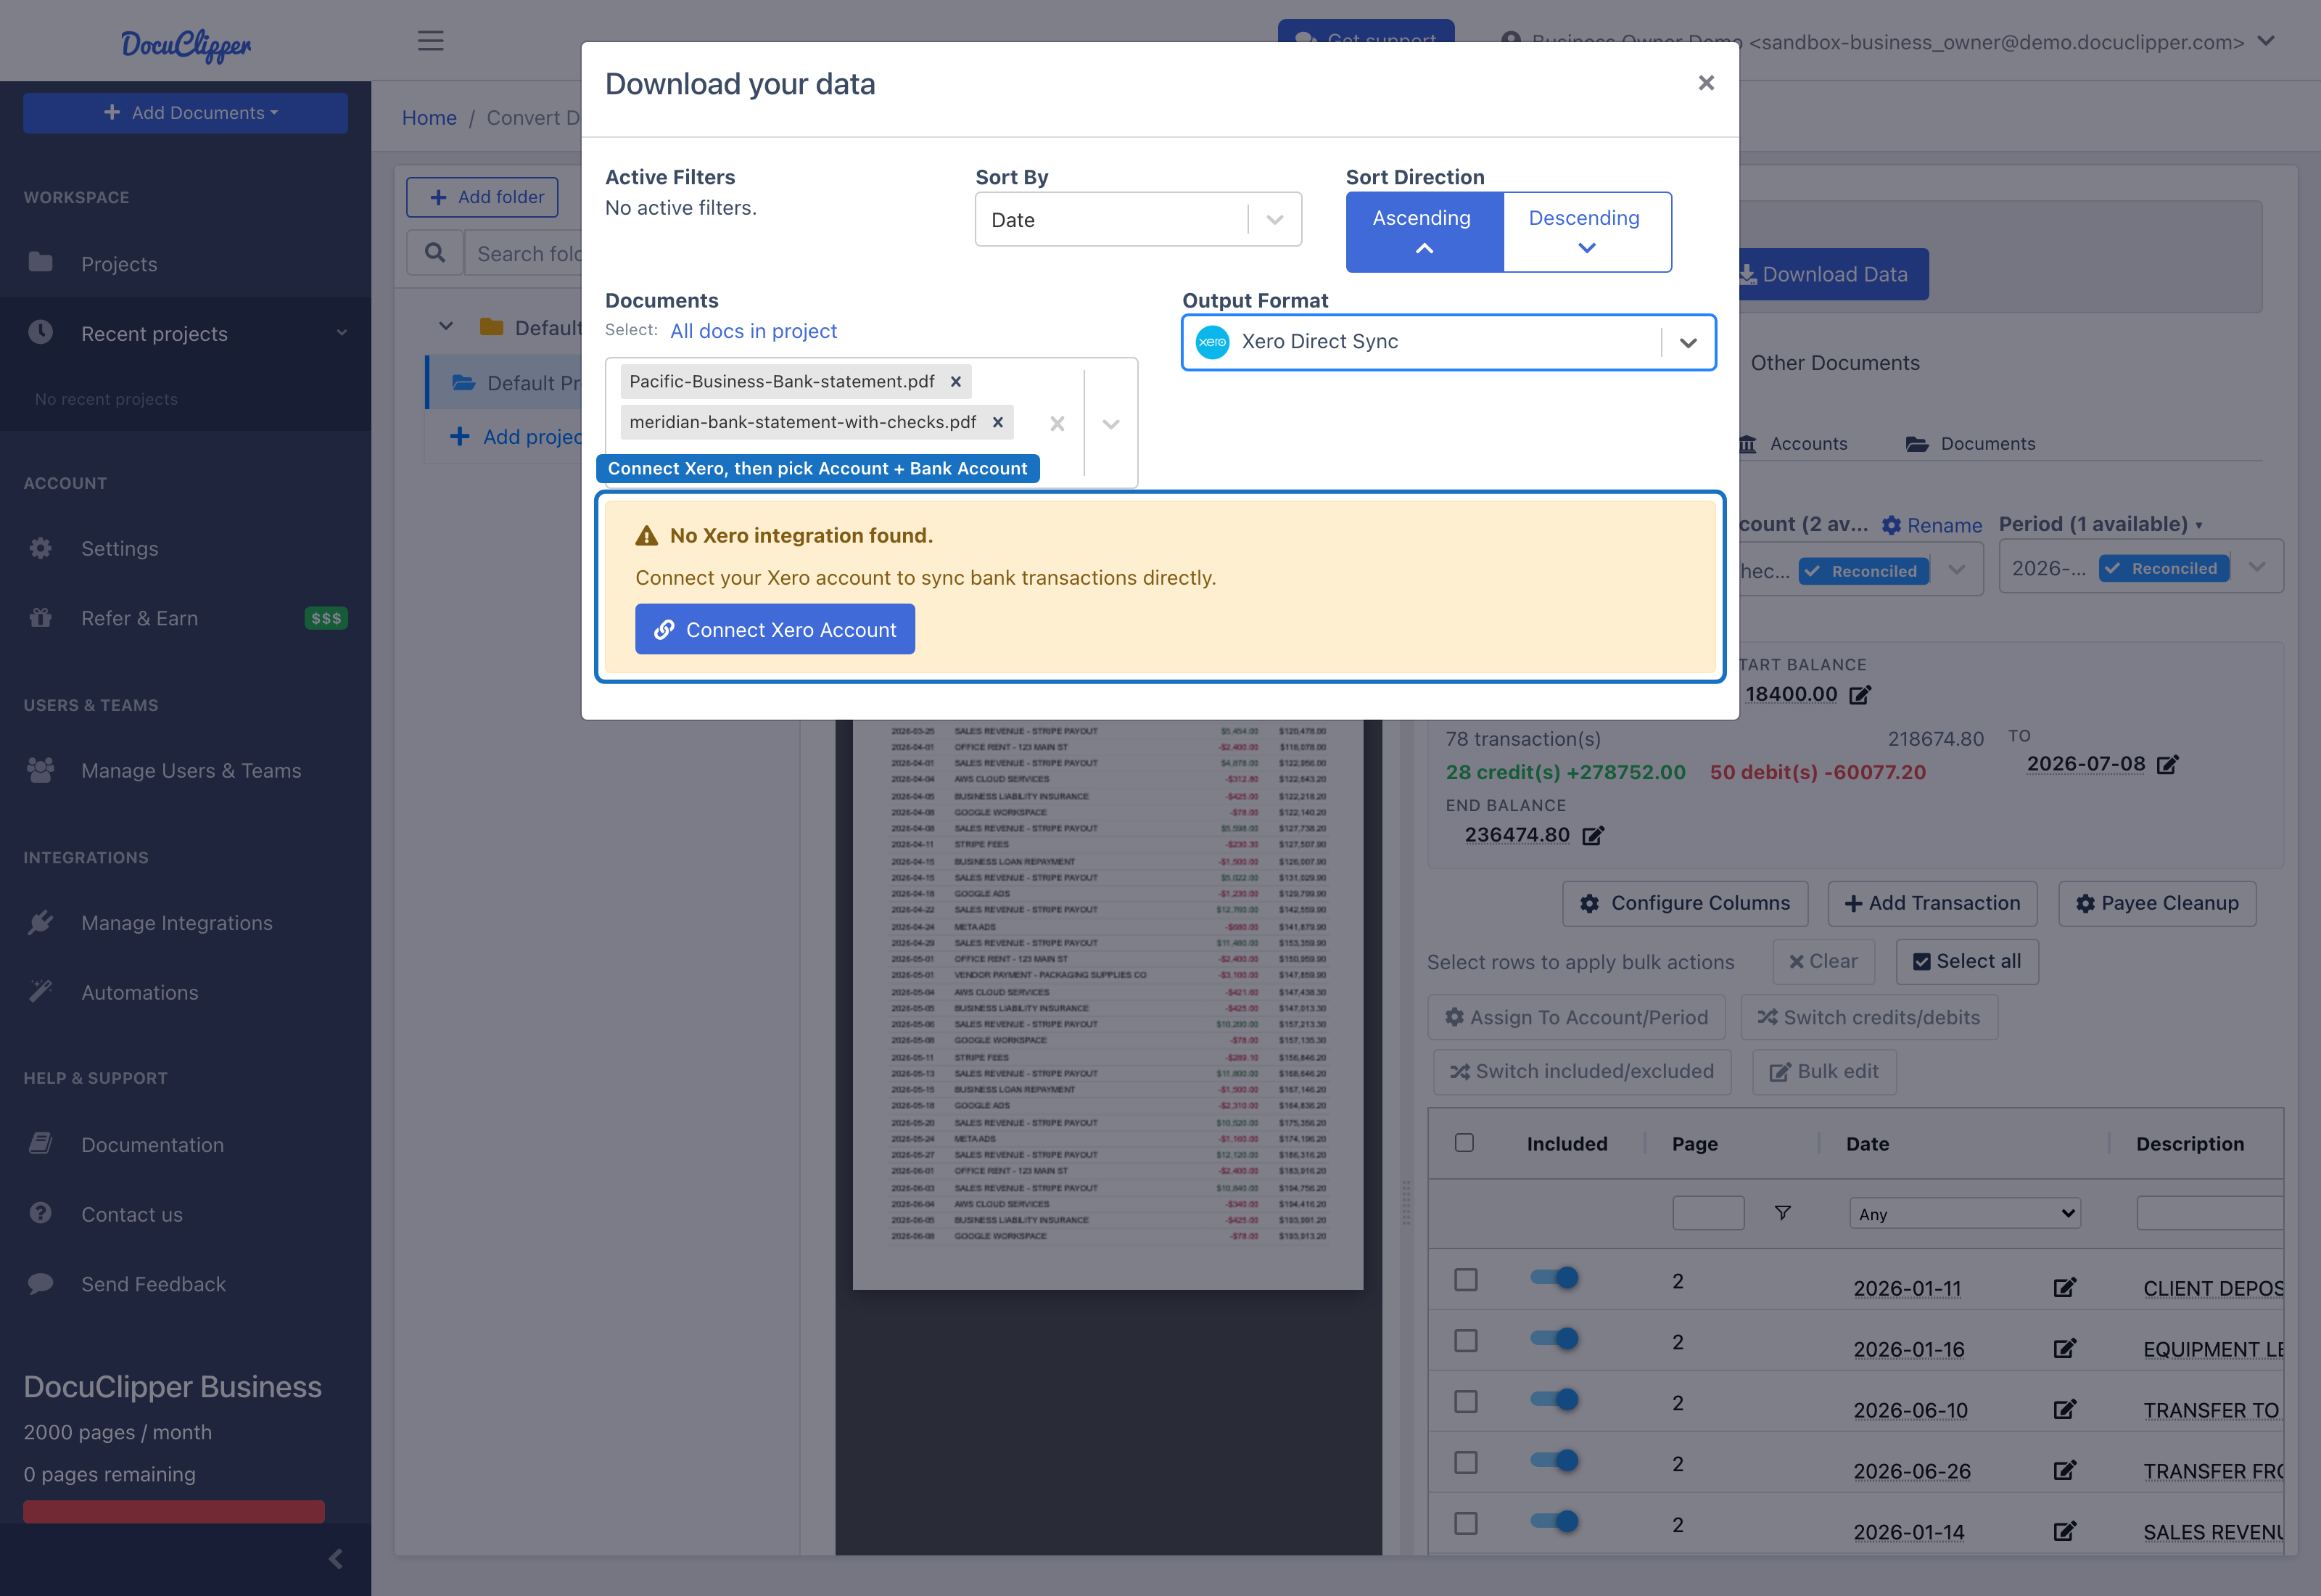Toggle the hamburger menu icon
2321x1596 pixels.
[x=431, y=41]
